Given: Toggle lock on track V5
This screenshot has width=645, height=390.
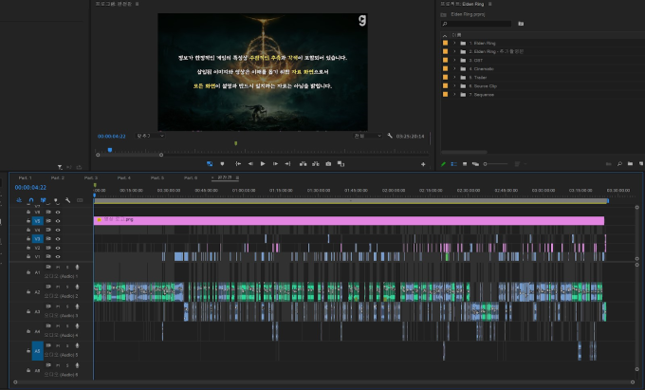Looking at the screenshot, I should pyautogui.click(x=28, y=221).
